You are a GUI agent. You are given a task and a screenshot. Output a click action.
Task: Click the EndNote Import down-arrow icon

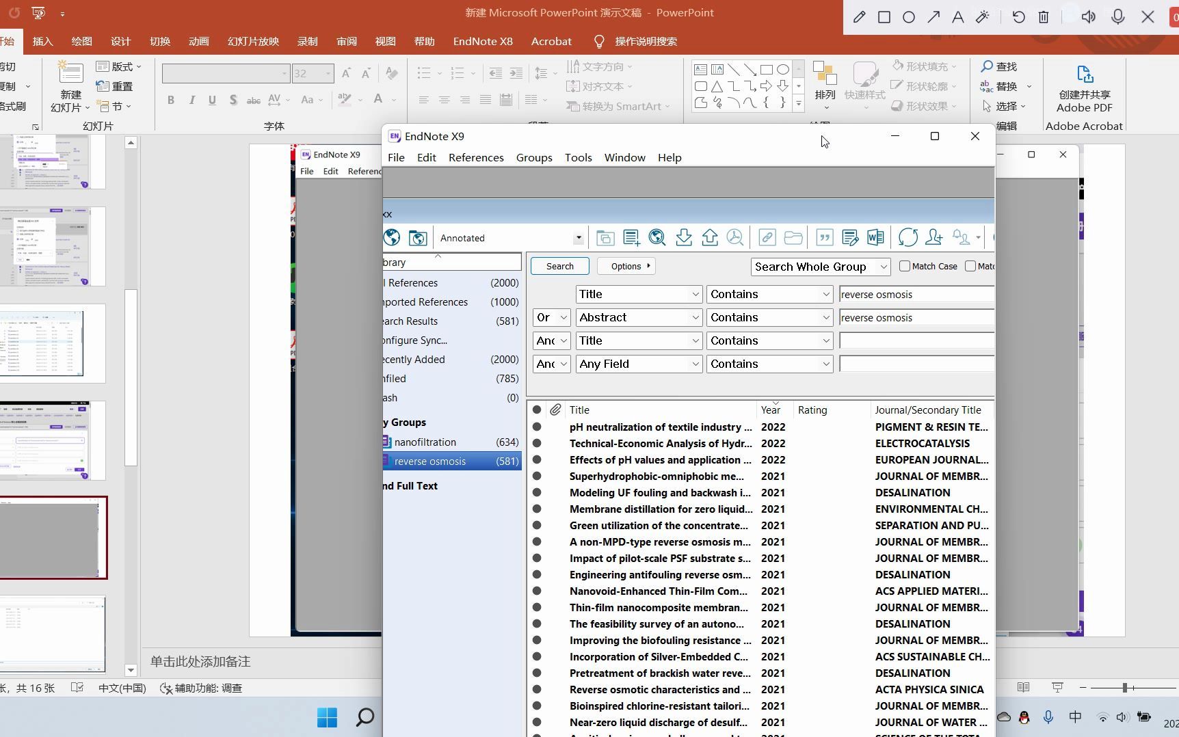tap(683, 237)
